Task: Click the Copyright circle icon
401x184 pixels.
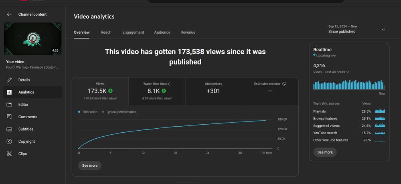Action: coord(9,142)
